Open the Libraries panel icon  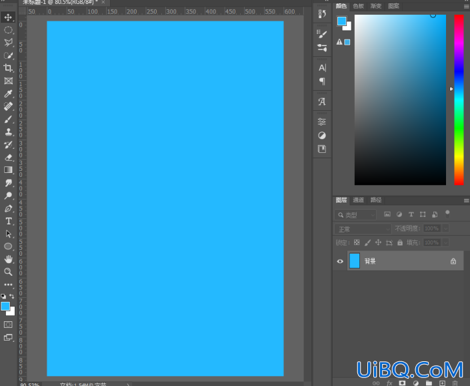322,149
